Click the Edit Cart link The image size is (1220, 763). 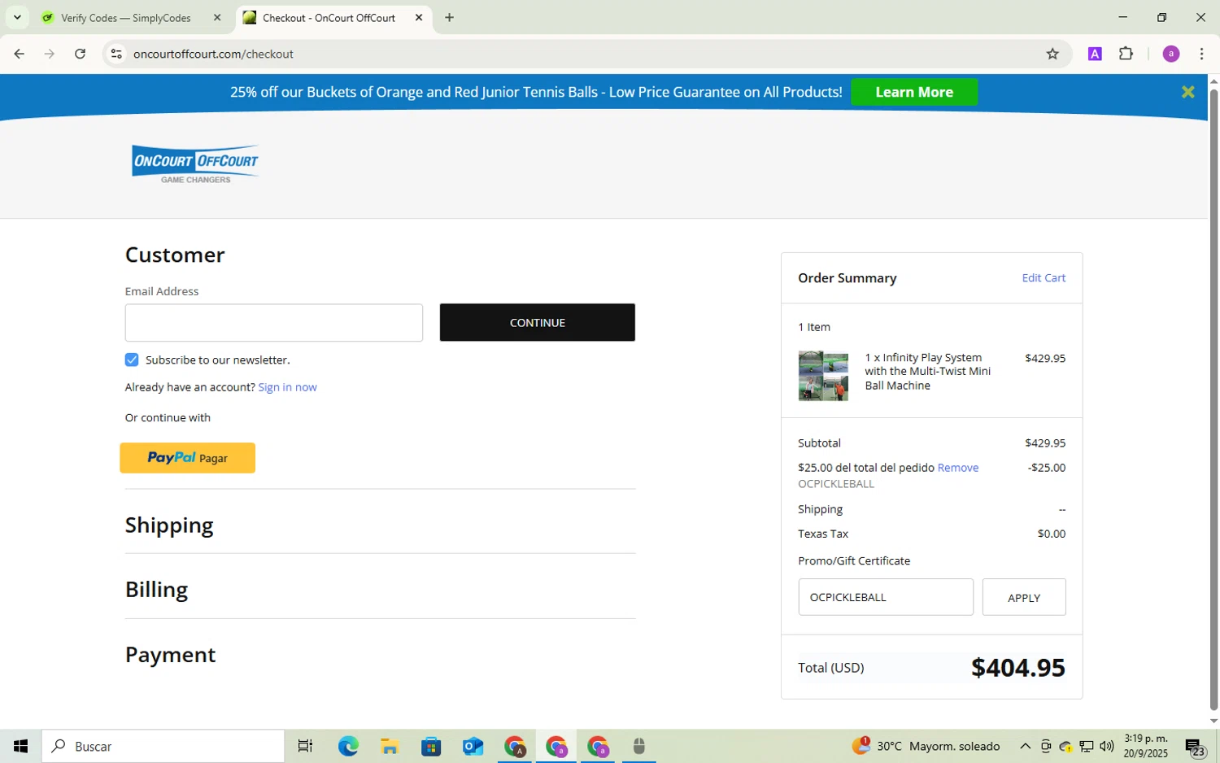coord(1044,278)
